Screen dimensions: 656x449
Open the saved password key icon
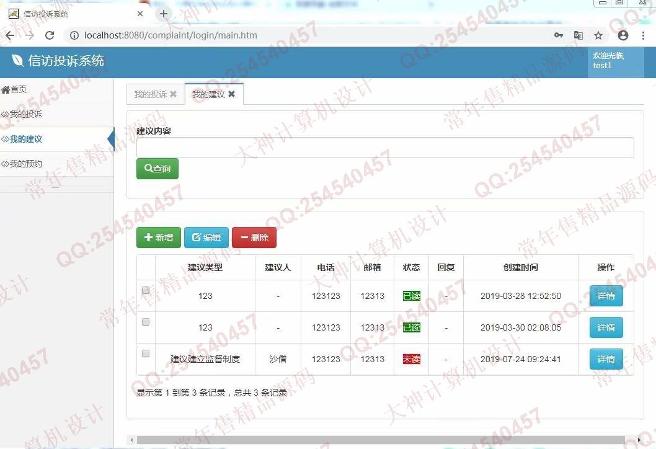coord(559,35)
